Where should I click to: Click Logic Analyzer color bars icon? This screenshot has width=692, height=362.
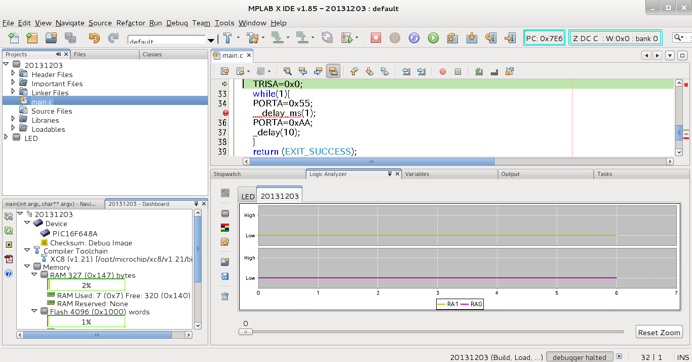tap(225, 228)
